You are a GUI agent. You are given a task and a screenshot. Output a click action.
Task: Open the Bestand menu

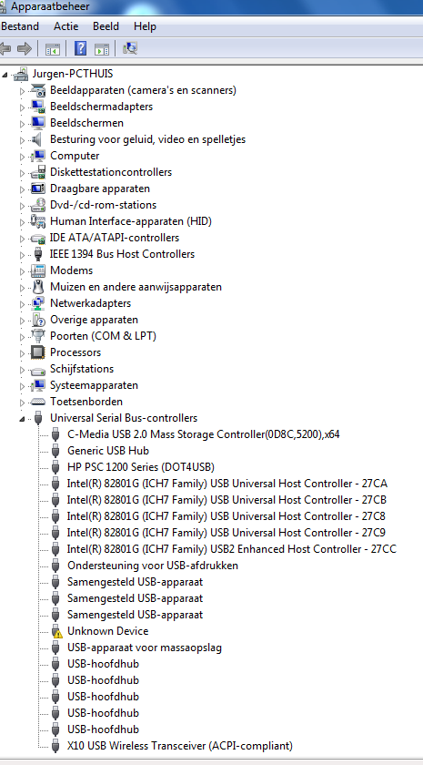click(20, 26)
